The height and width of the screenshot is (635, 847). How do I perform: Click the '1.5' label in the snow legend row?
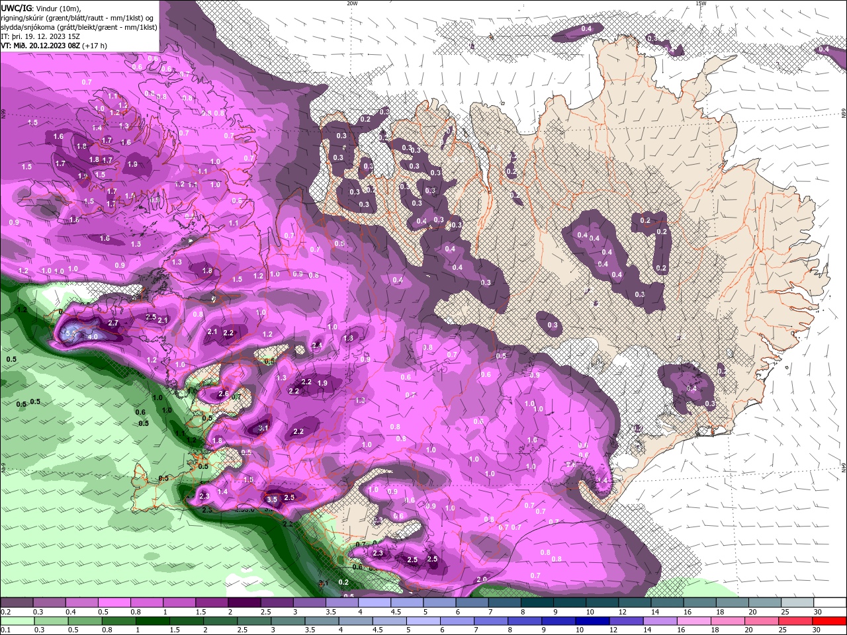click(201, 612)
